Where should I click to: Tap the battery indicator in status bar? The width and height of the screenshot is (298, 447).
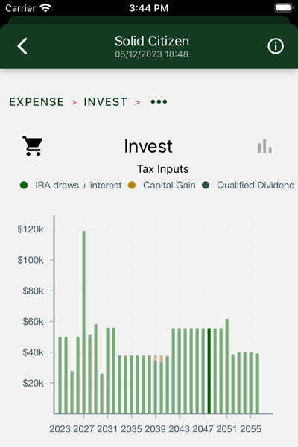click(284, 8)
